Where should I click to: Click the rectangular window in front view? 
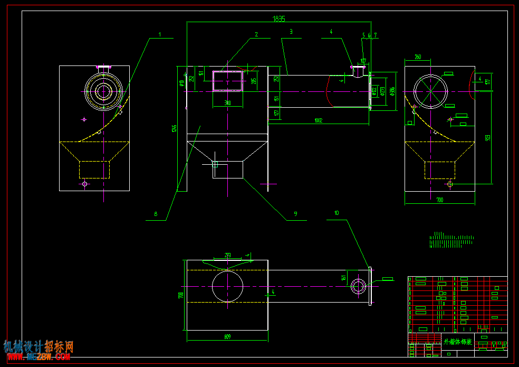point(228,81)
